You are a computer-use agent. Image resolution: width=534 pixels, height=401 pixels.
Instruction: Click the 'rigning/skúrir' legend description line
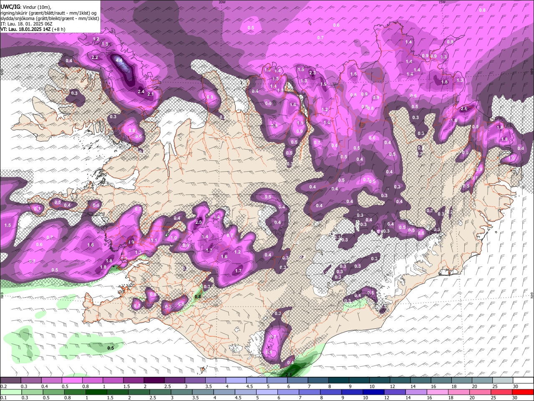tap(48, 13)
